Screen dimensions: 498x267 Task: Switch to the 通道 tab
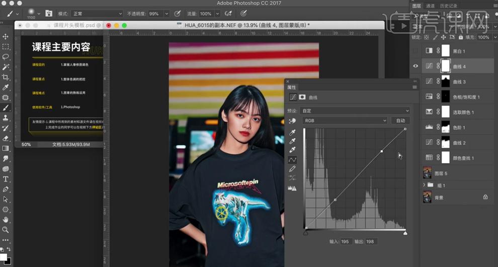coord(431,6)
